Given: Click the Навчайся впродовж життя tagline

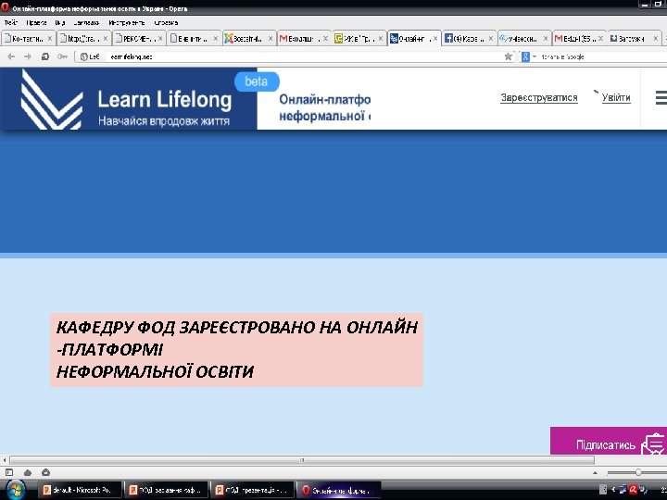Looking at the screenshot, I should (164, 121).
